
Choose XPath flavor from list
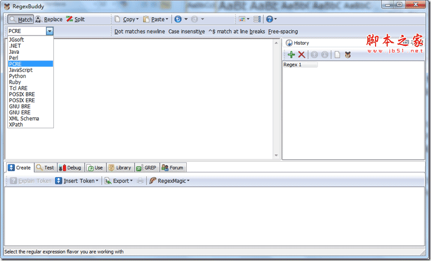(30, 124)
